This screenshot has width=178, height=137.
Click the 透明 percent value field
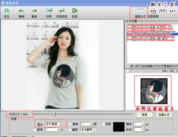(x=51, y=130)
